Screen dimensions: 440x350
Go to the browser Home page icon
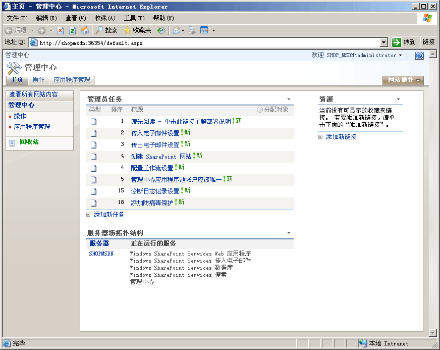click(x=85, y=30)
